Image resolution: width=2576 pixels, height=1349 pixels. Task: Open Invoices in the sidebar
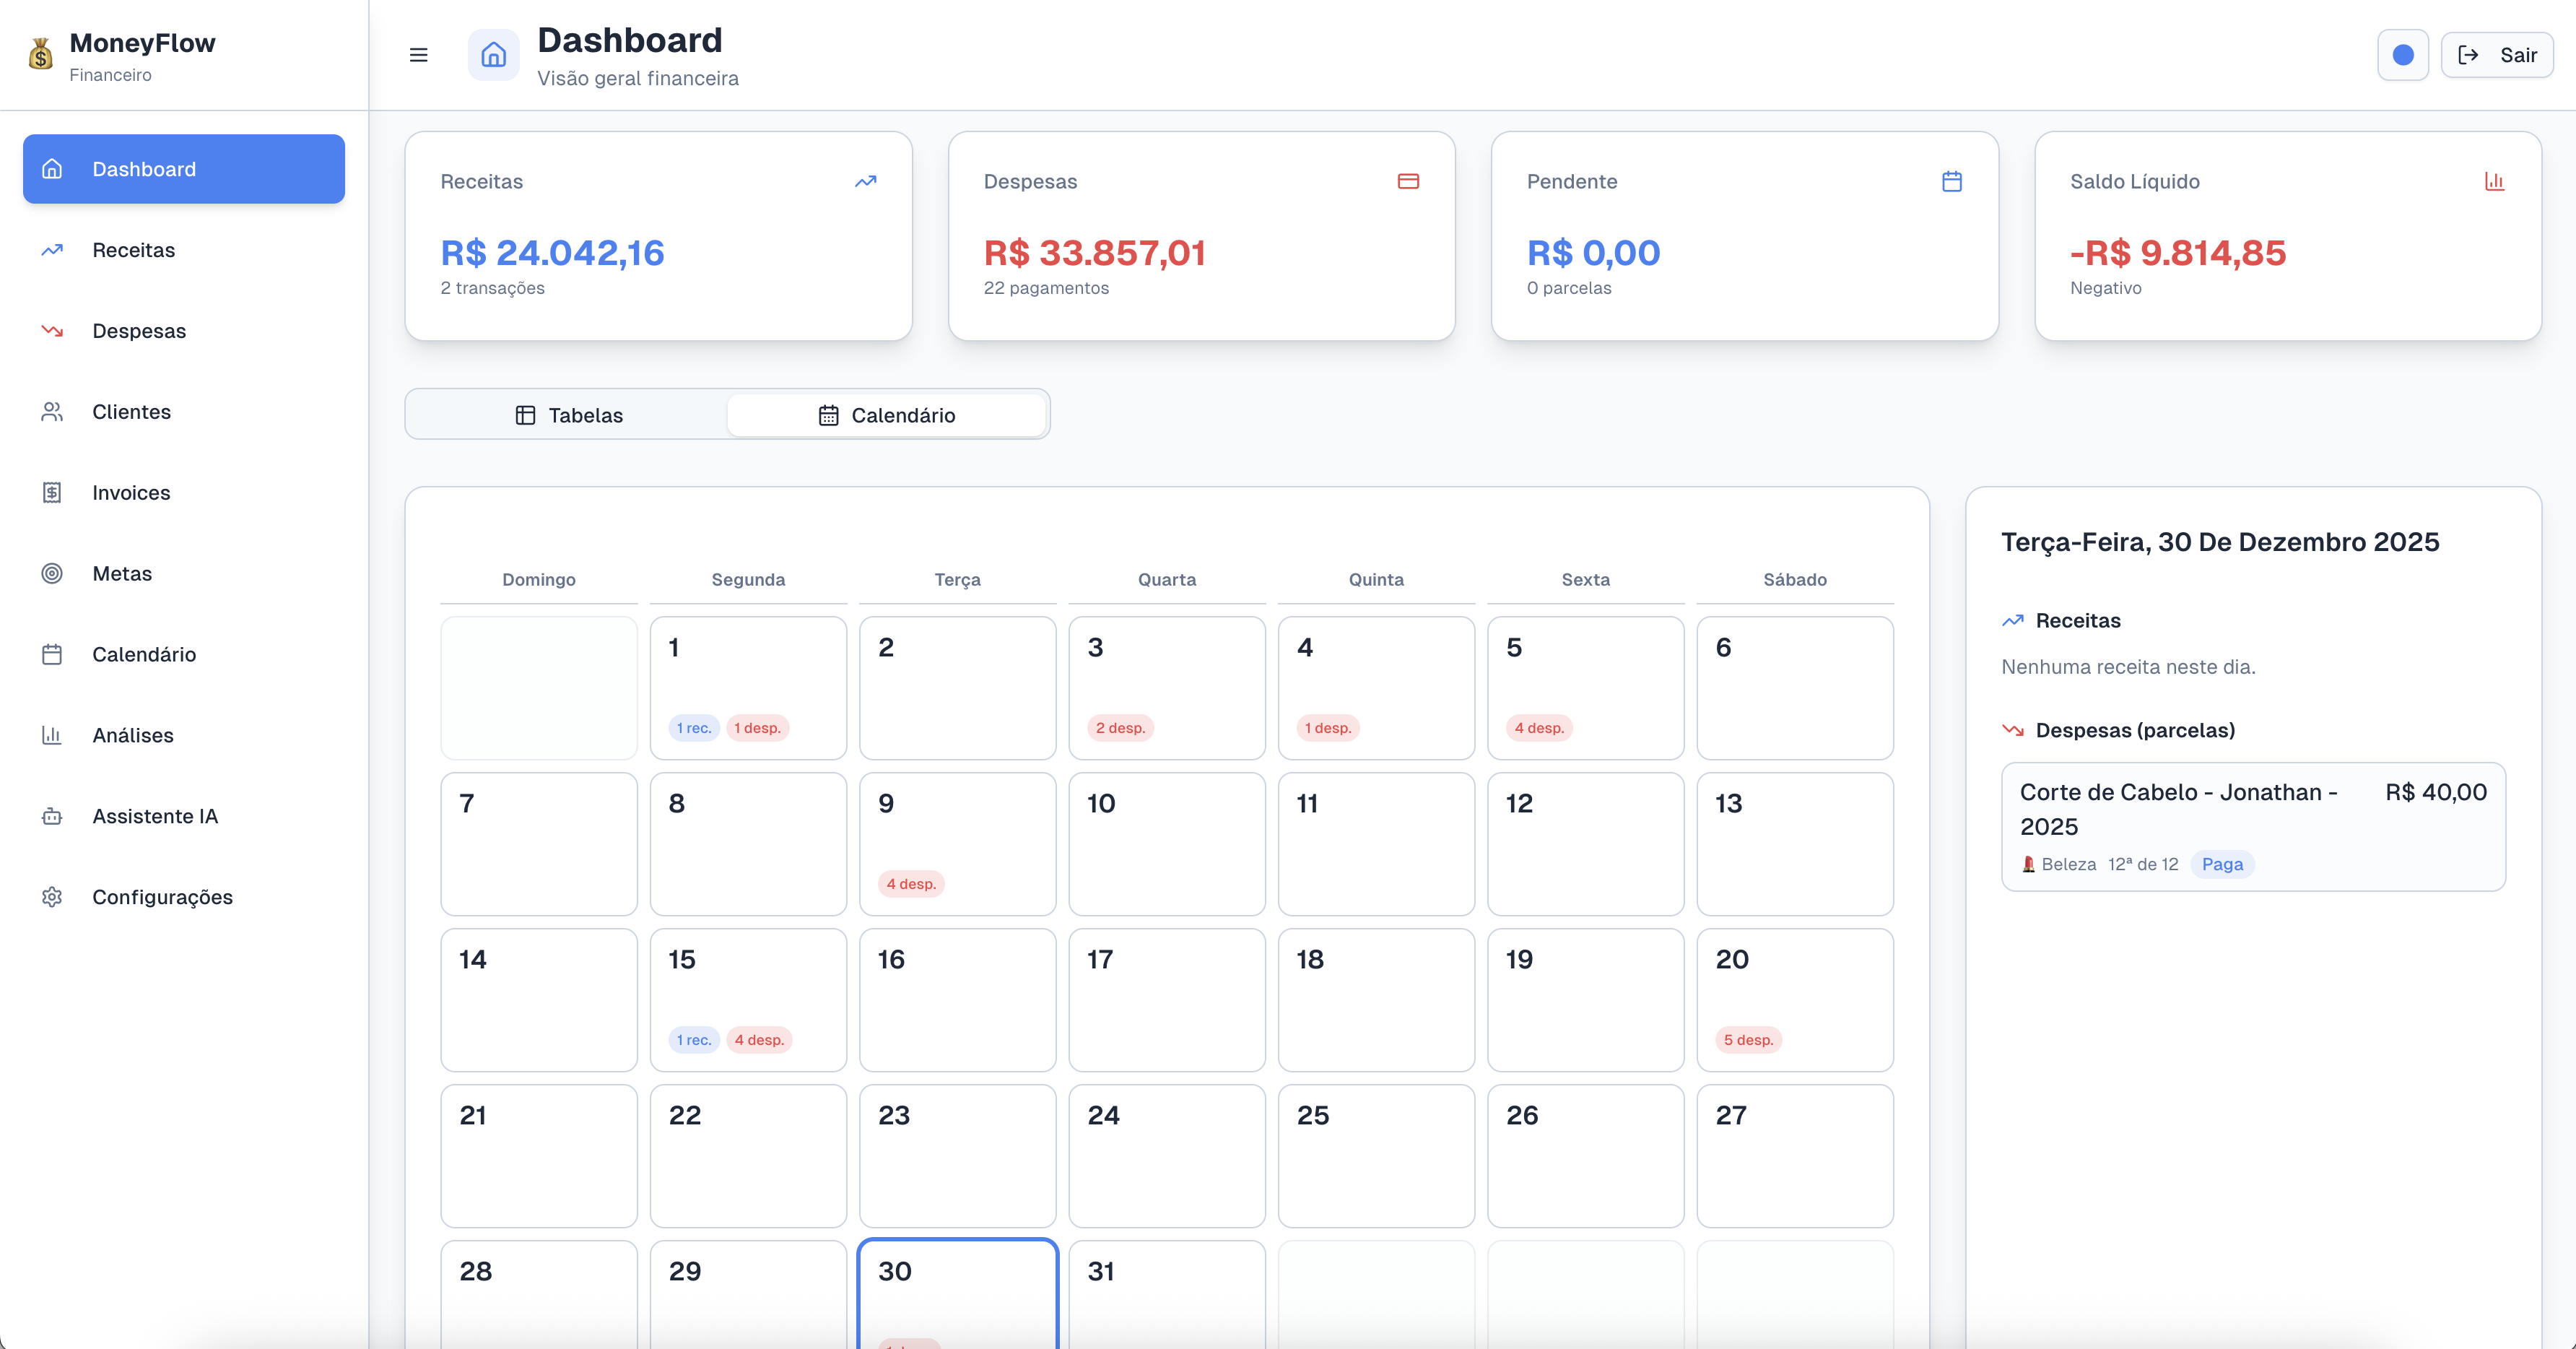point(184,492)
